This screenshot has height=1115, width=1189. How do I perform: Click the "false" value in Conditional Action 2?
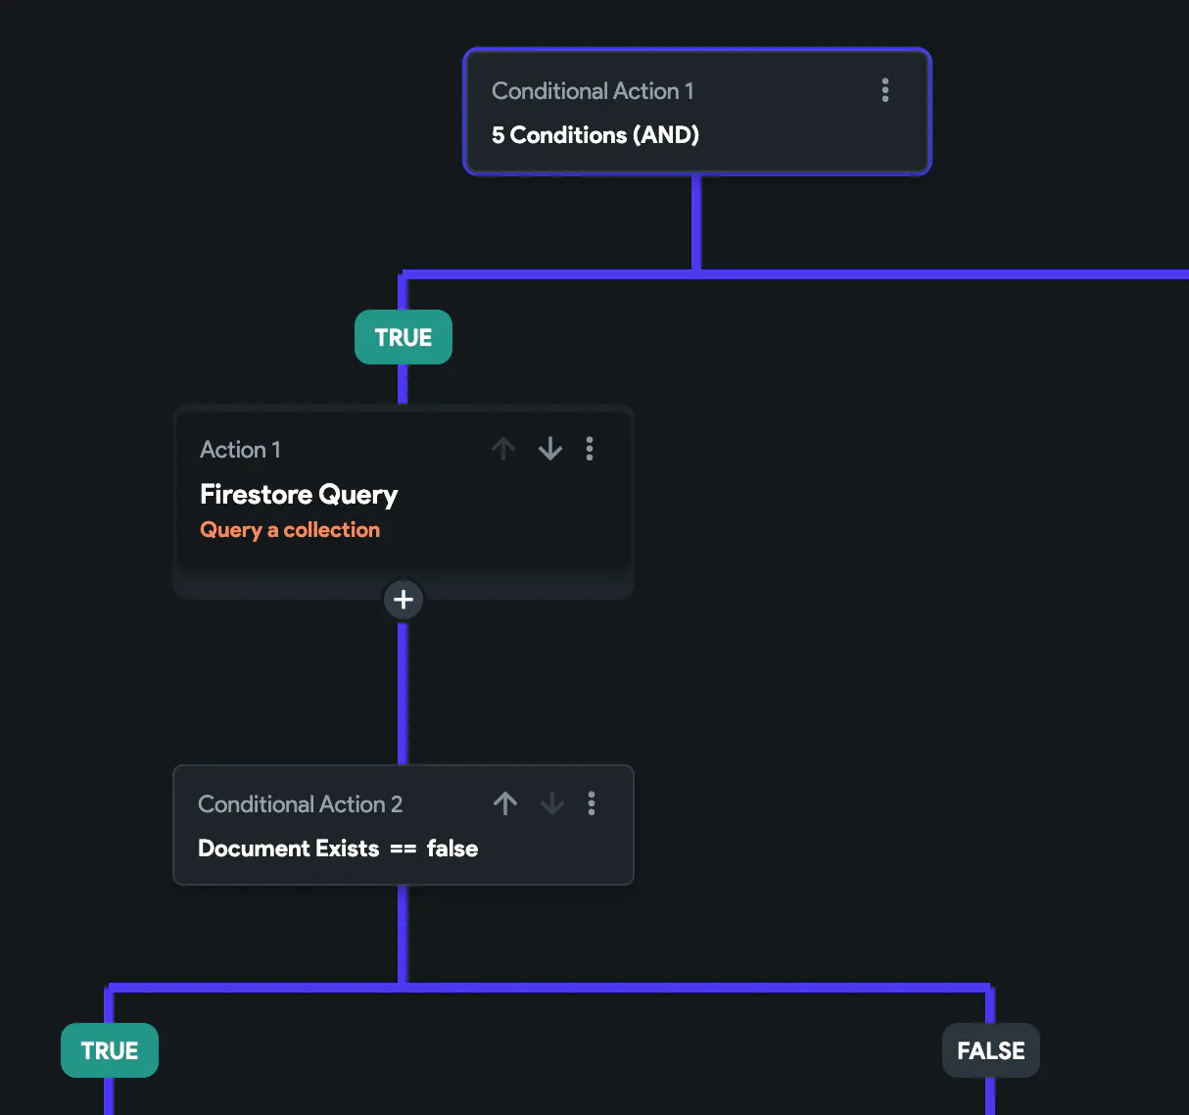452,848
